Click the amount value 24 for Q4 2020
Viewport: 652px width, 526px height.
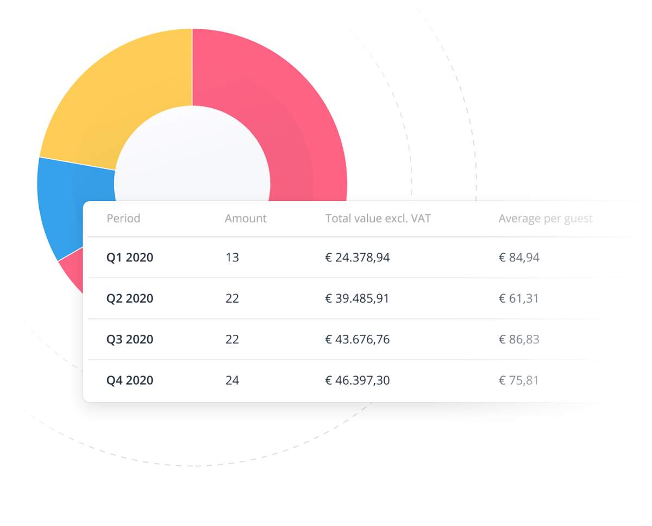[232, 380]
